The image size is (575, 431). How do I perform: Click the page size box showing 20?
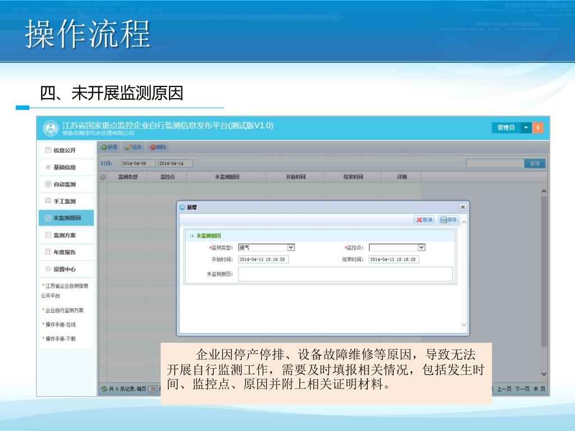click(153, 389)
